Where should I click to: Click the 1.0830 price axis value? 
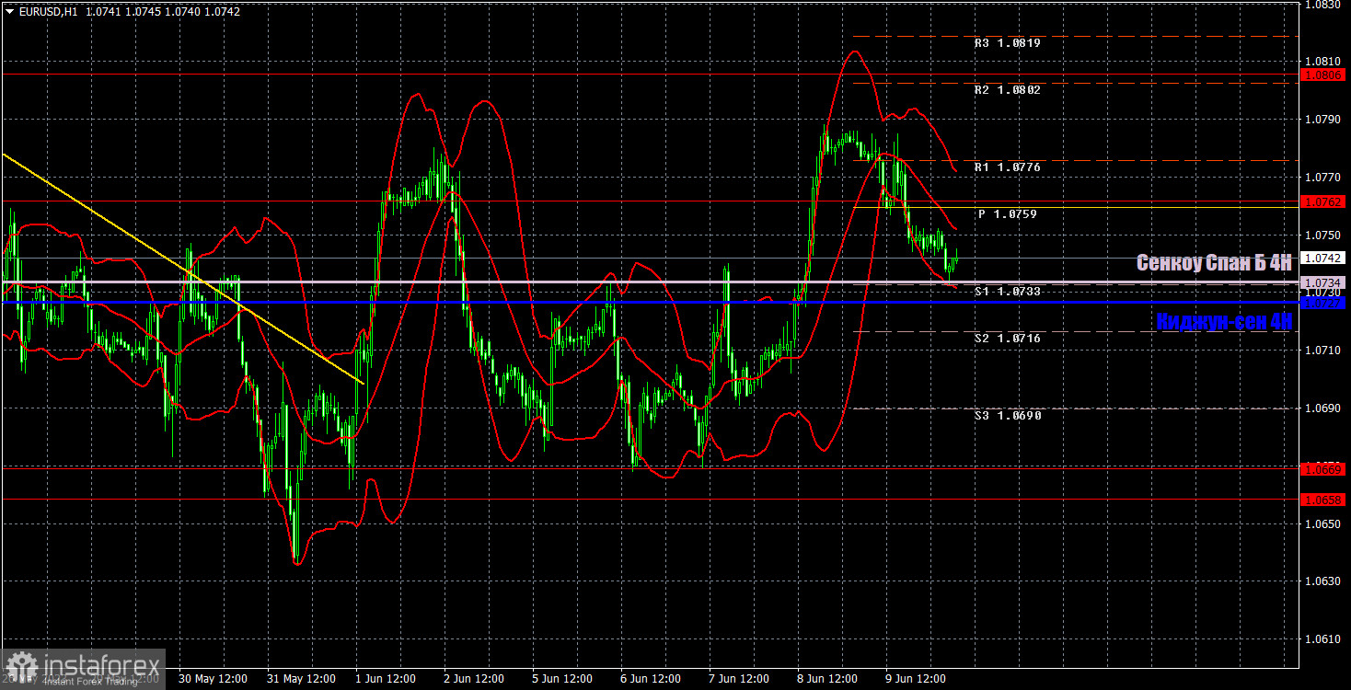point(1322,6)
